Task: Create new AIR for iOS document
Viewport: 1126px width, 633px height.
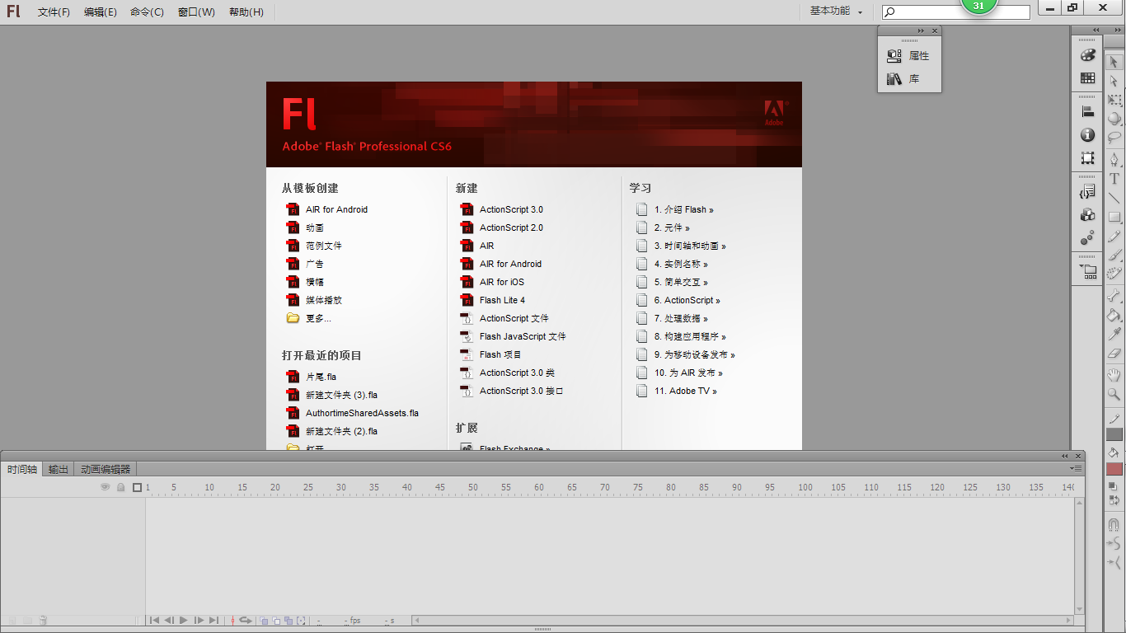Action: pyautogui.click(x=502, y=282)
